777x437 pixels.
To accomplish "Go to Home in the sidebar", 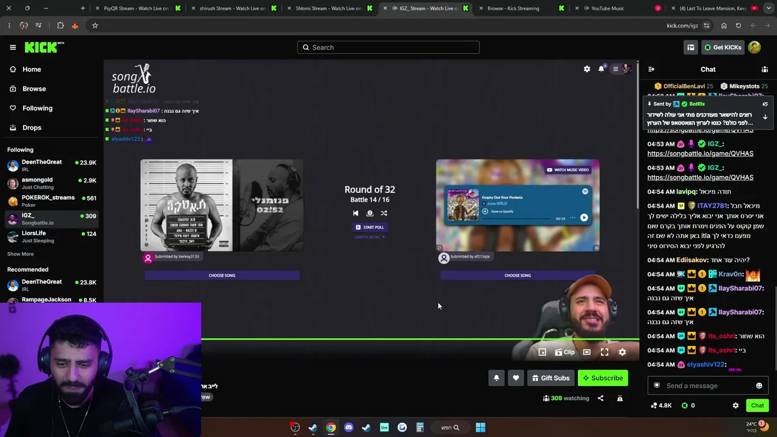I will pos(32,69).
